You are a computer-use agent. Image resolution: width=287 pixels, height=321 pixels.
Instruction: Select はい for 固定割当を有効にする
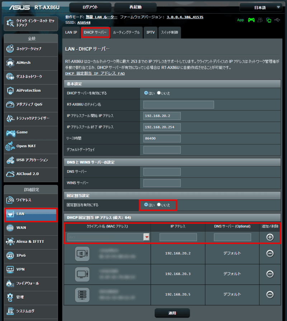click(146, 205)
